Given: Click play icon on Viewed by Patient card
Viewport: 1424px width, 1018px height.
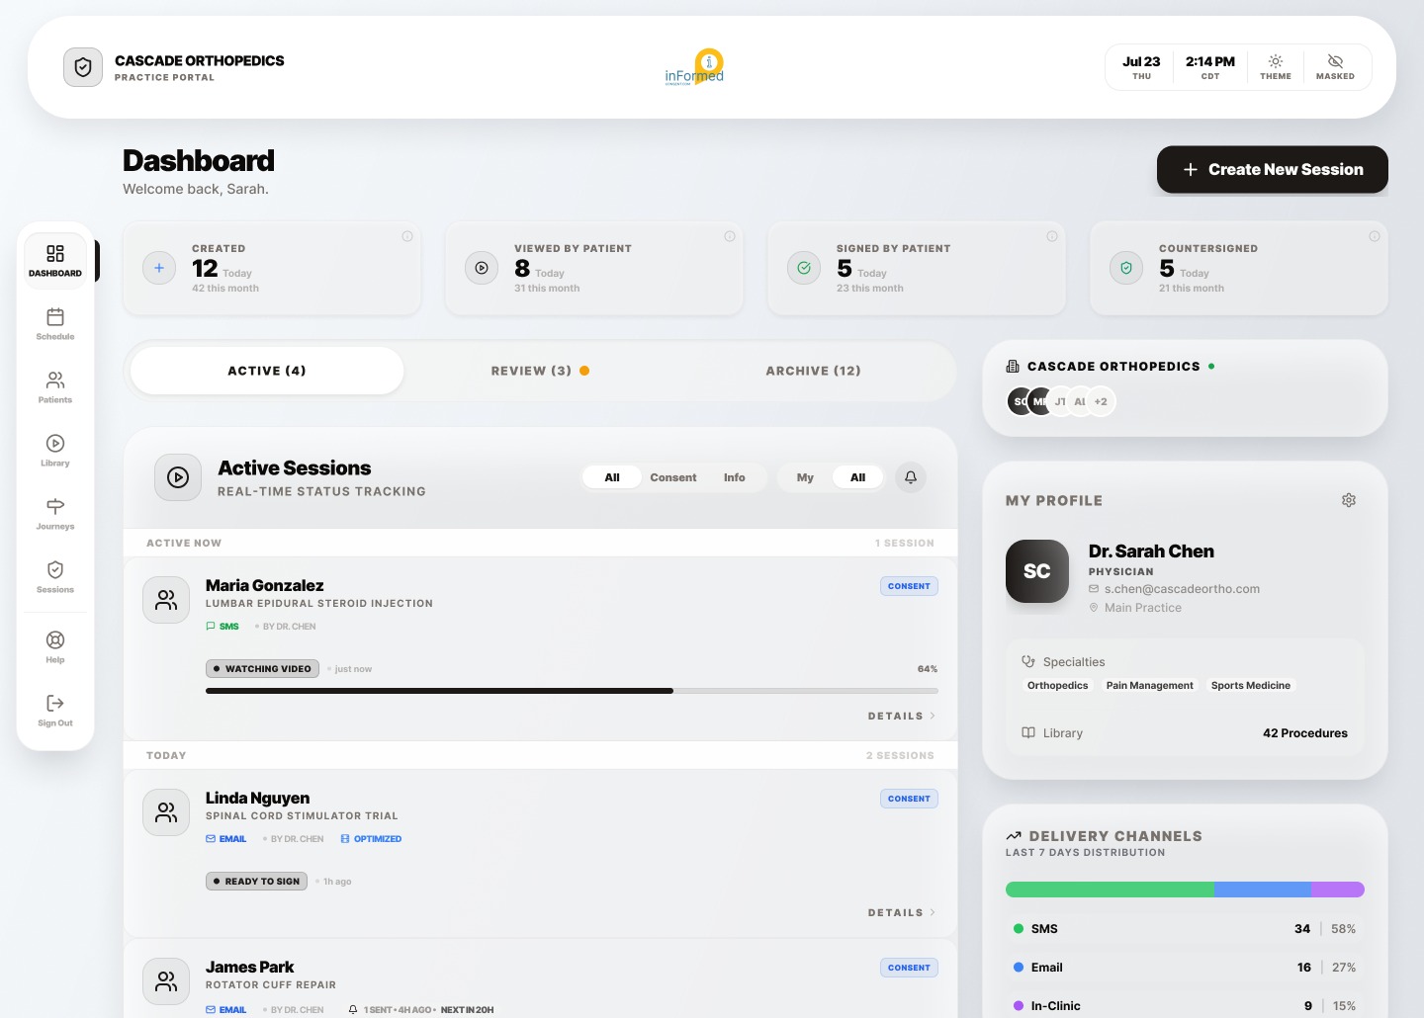Looking at the screenshot, I should [x=482, y=268].
